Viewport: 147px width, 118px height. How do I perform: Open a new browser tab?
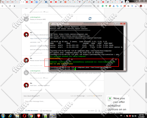pyautogui.click(x=127, y=2)
